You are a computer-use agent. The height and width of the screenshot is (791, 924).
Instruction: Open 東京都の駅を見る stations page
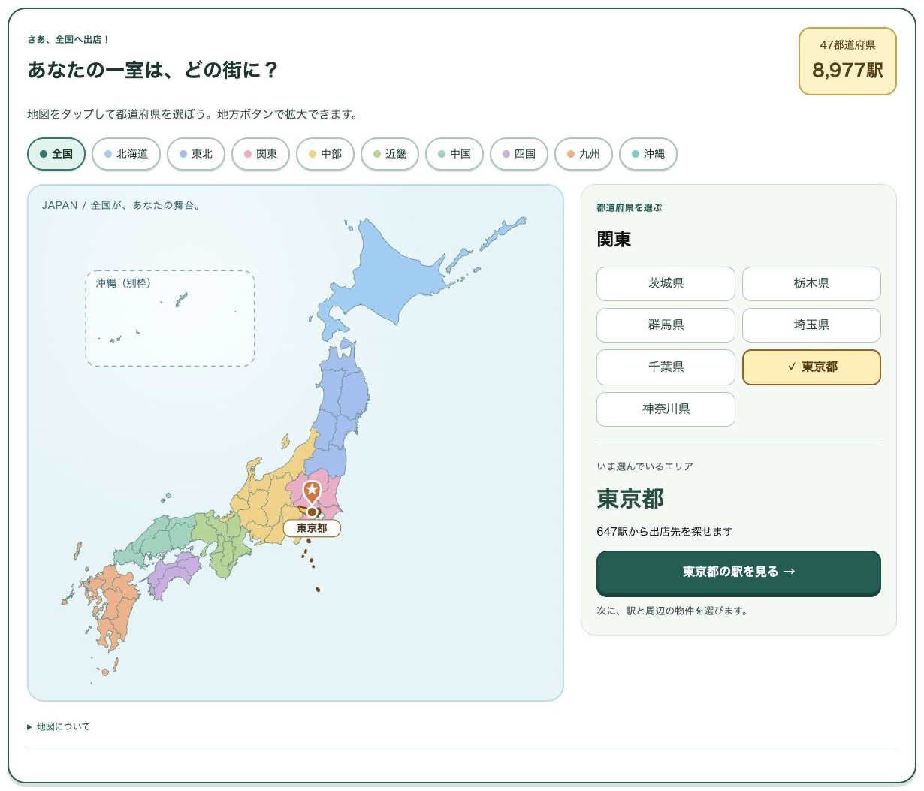click(x=738, y=572)
